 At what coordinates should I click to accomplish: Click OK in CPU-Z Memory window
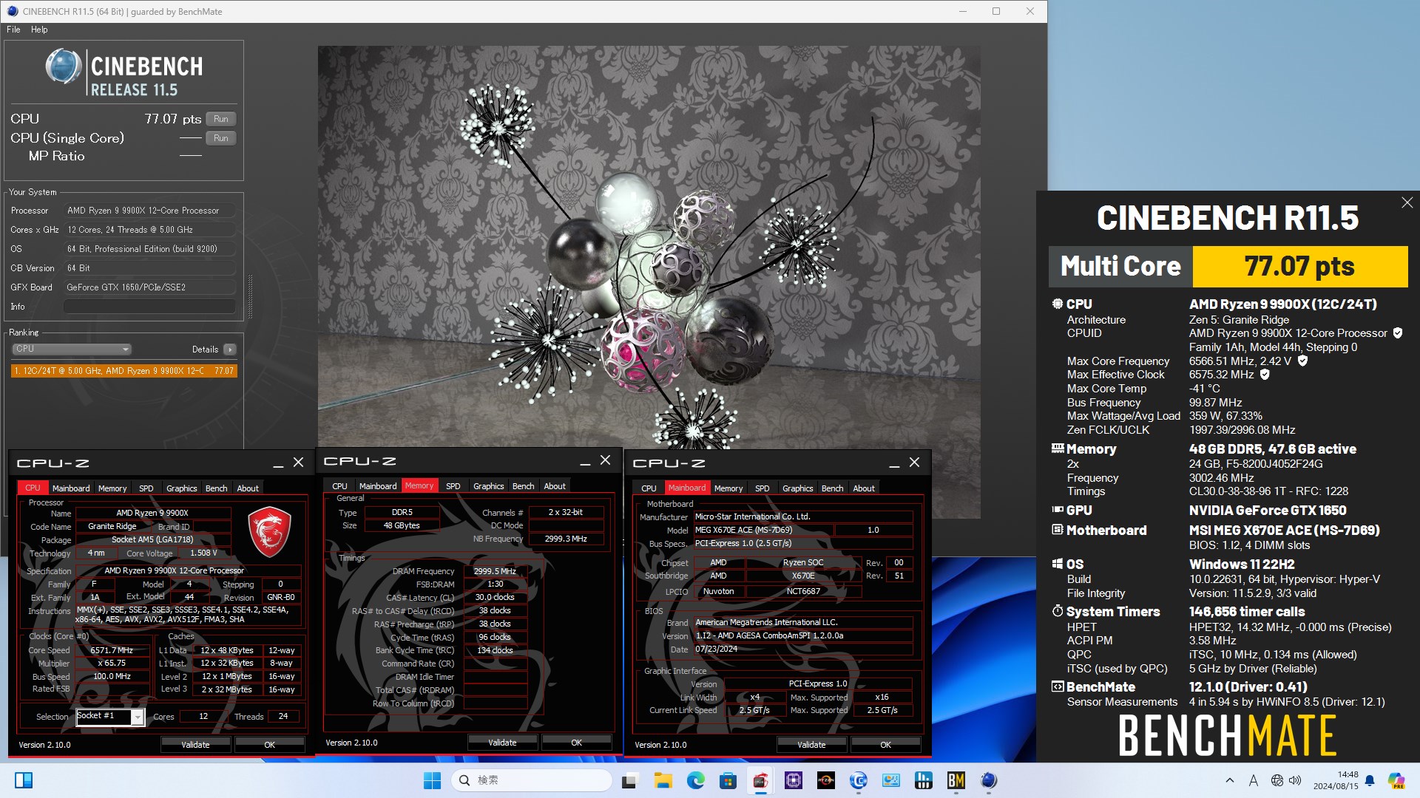click(576, 743)
